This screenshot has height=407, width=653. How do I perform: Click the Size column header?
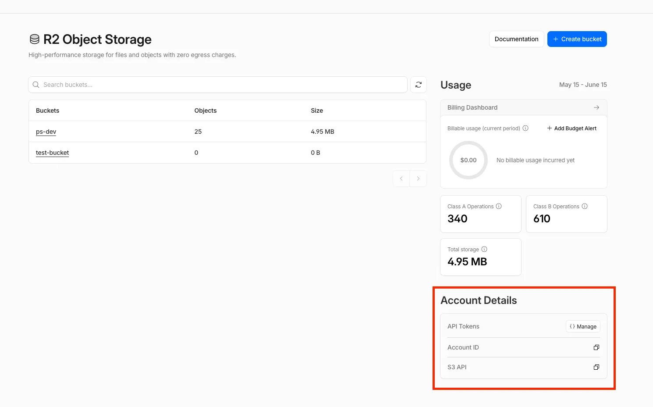[x=317, y=111]
